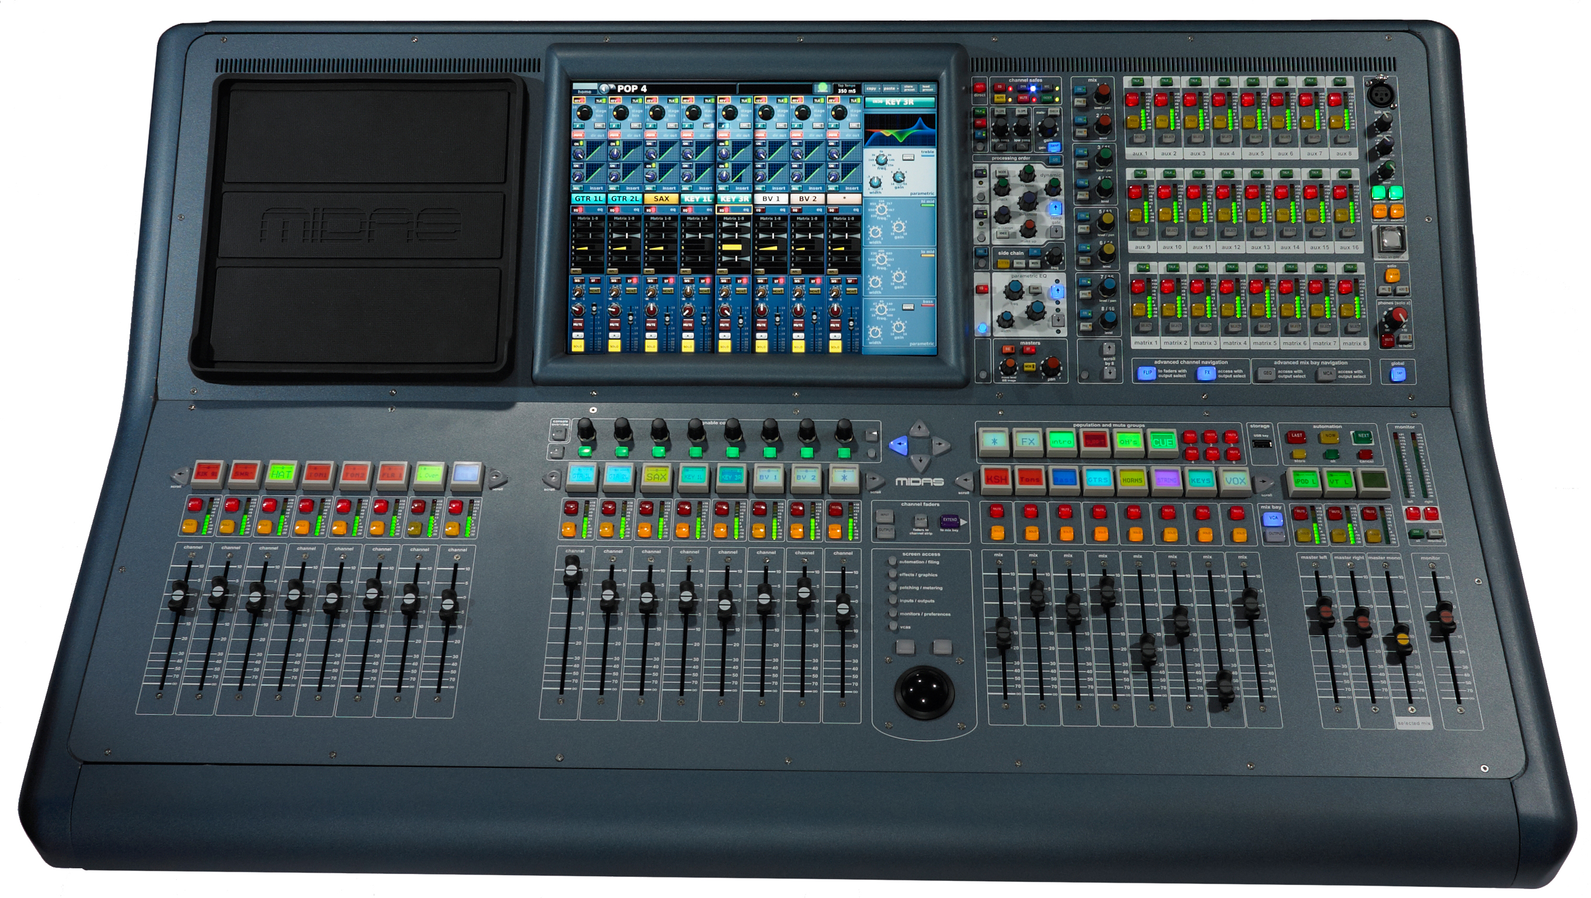Open the paste dropdown on touchscreen
Screen dimensions: 1591x898
coord(889,89)
